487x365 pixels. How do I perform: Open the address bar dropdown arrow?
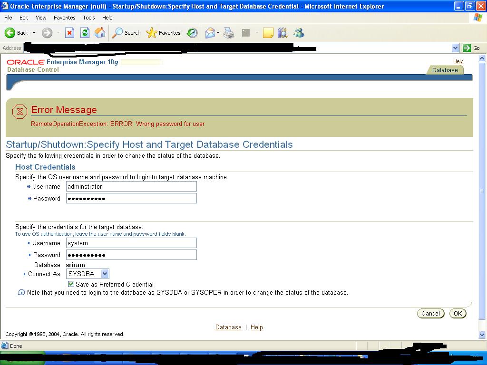[455, 48]
